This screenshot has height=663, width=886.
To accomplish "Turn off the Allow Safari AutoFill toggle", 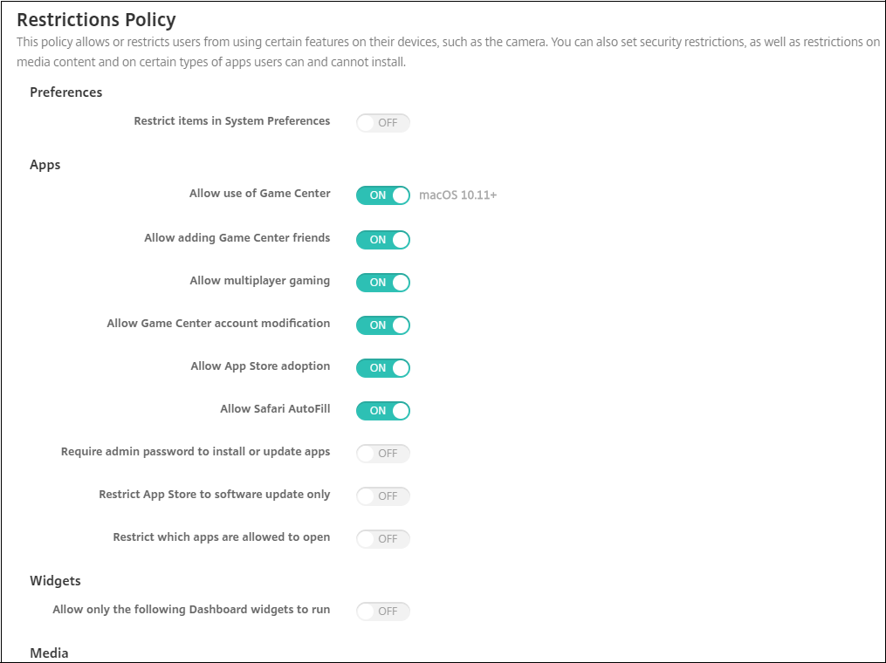I will [382, 411].
